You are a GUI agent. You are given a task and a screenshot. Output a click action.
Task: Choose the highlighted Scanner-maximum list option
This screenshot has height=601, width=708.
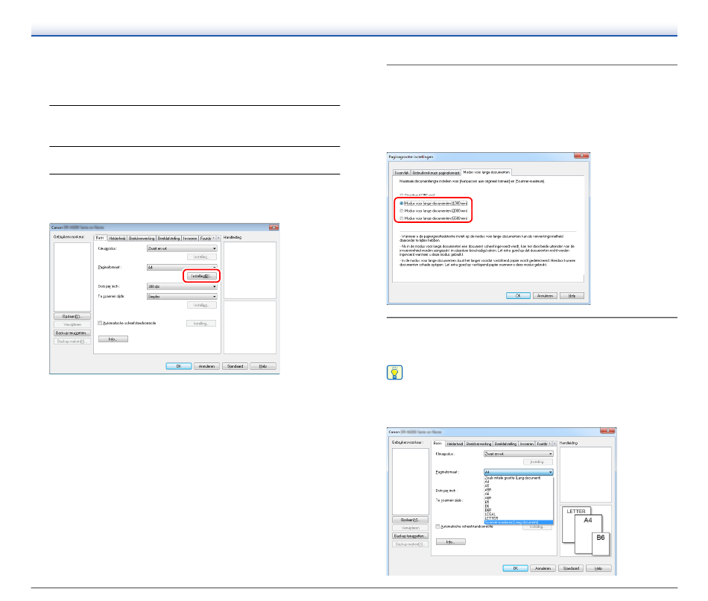516,522
